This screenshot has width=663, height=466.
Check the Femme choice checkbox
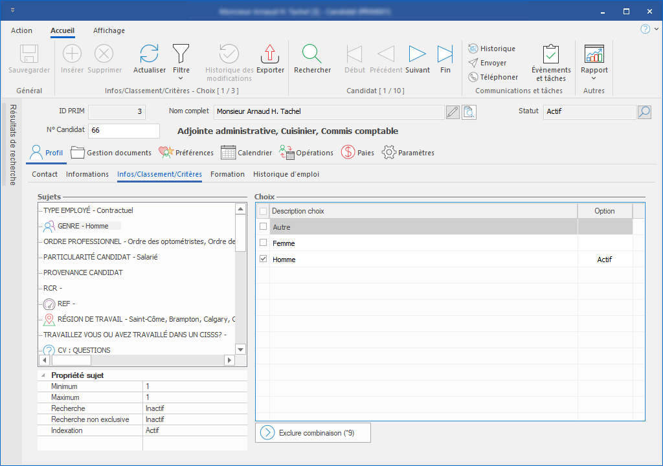[x=263, y=243]
